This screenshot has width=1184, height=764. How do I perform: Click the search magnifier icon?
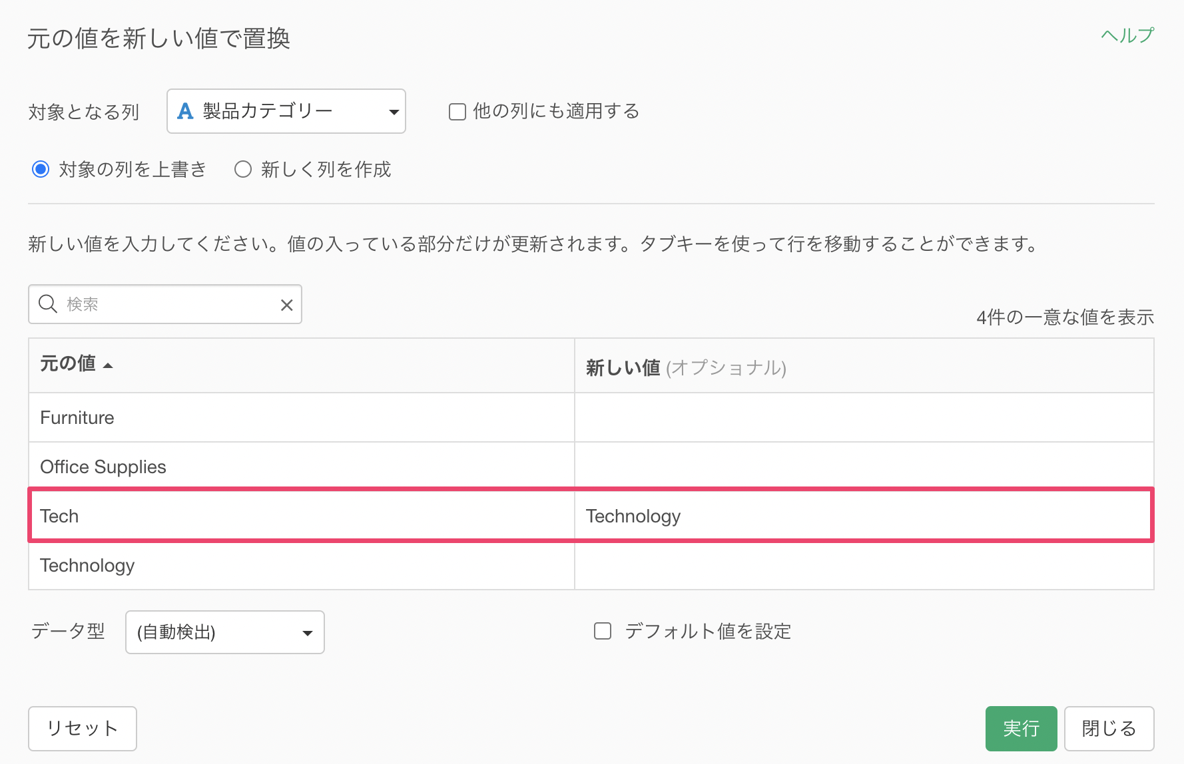click(x=48, y=304)
